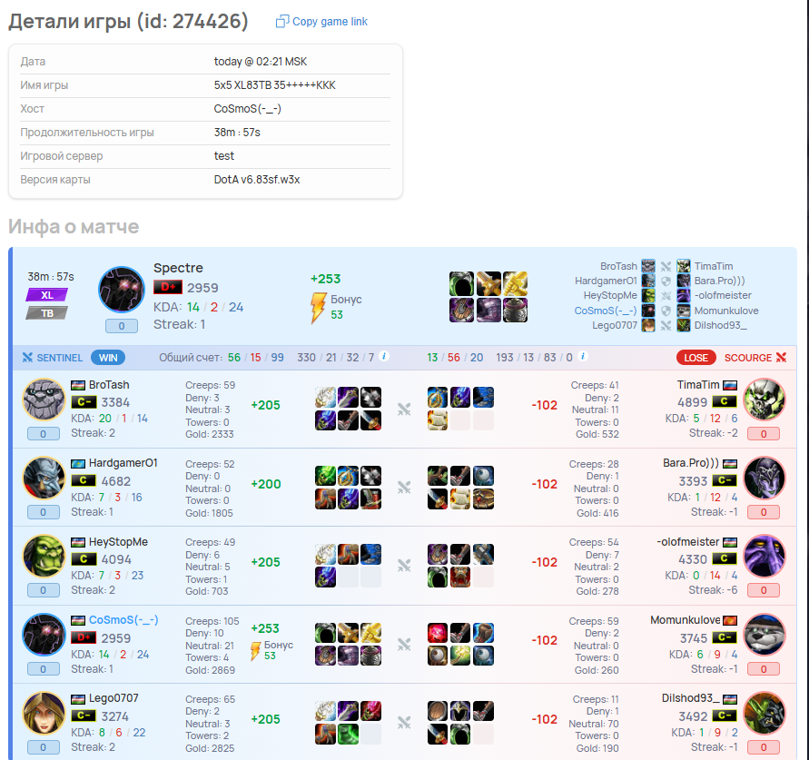Open Bara.Pro))) hero avatar

click(765, 479)
